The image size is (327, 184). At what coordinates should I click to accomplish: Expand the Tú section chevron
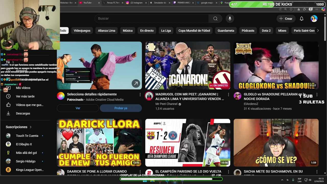tap(13, 62)
